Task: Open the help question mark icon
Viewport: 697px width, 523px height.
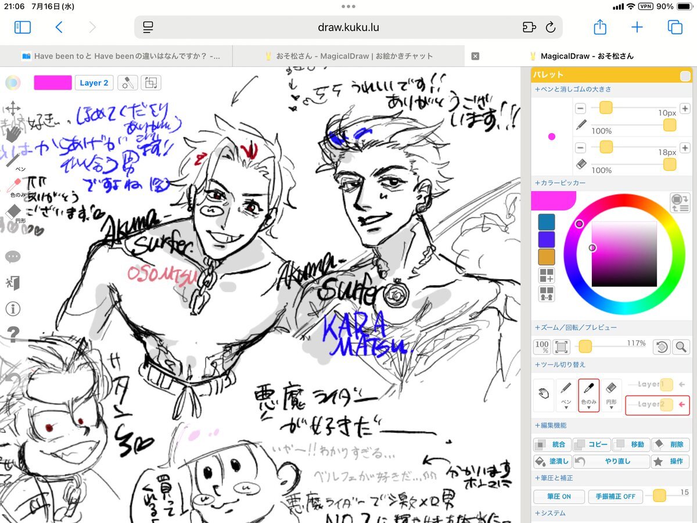Action: 13,334
